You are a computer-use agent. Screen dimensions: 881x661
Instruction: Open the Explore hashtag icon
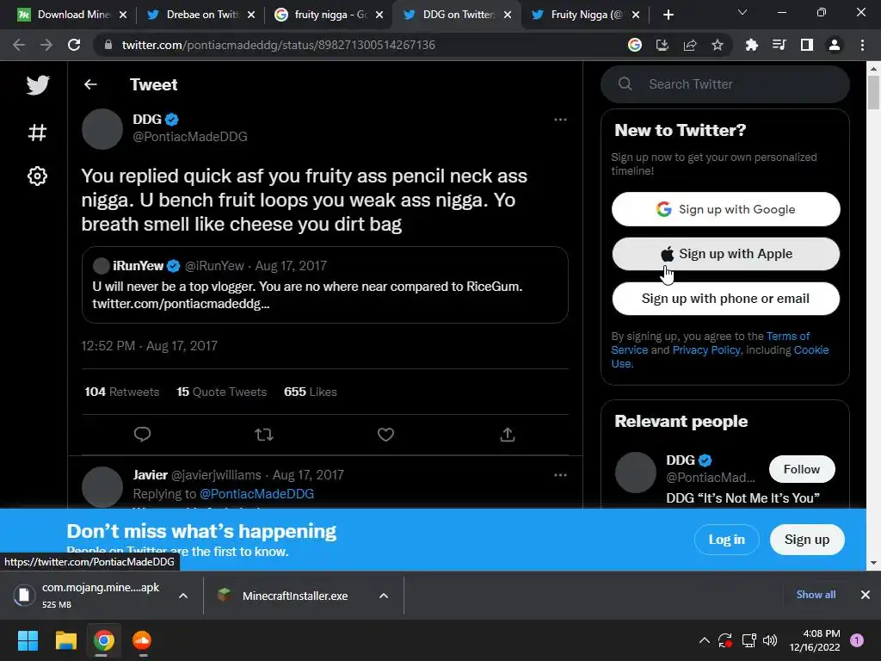[x=37, y=133]
